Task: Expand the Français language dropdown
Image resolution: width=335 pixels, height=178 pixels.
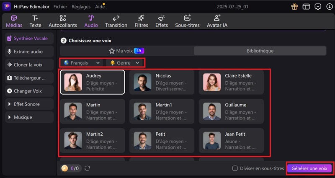Action: click(x=82, y=63)
